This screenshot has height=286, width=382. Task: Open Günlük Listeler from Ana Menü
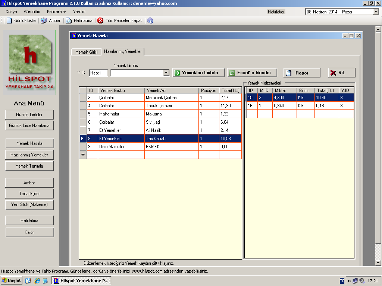coord(29,115)
